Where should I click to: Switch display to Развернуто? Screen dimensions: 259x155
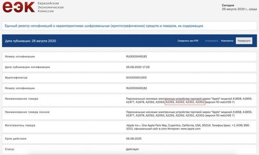coord(244,41)
